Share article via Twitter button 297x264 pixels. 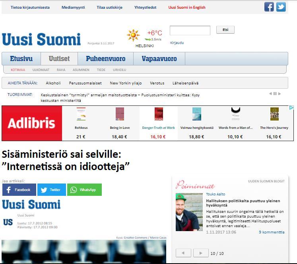coord(52,189)
